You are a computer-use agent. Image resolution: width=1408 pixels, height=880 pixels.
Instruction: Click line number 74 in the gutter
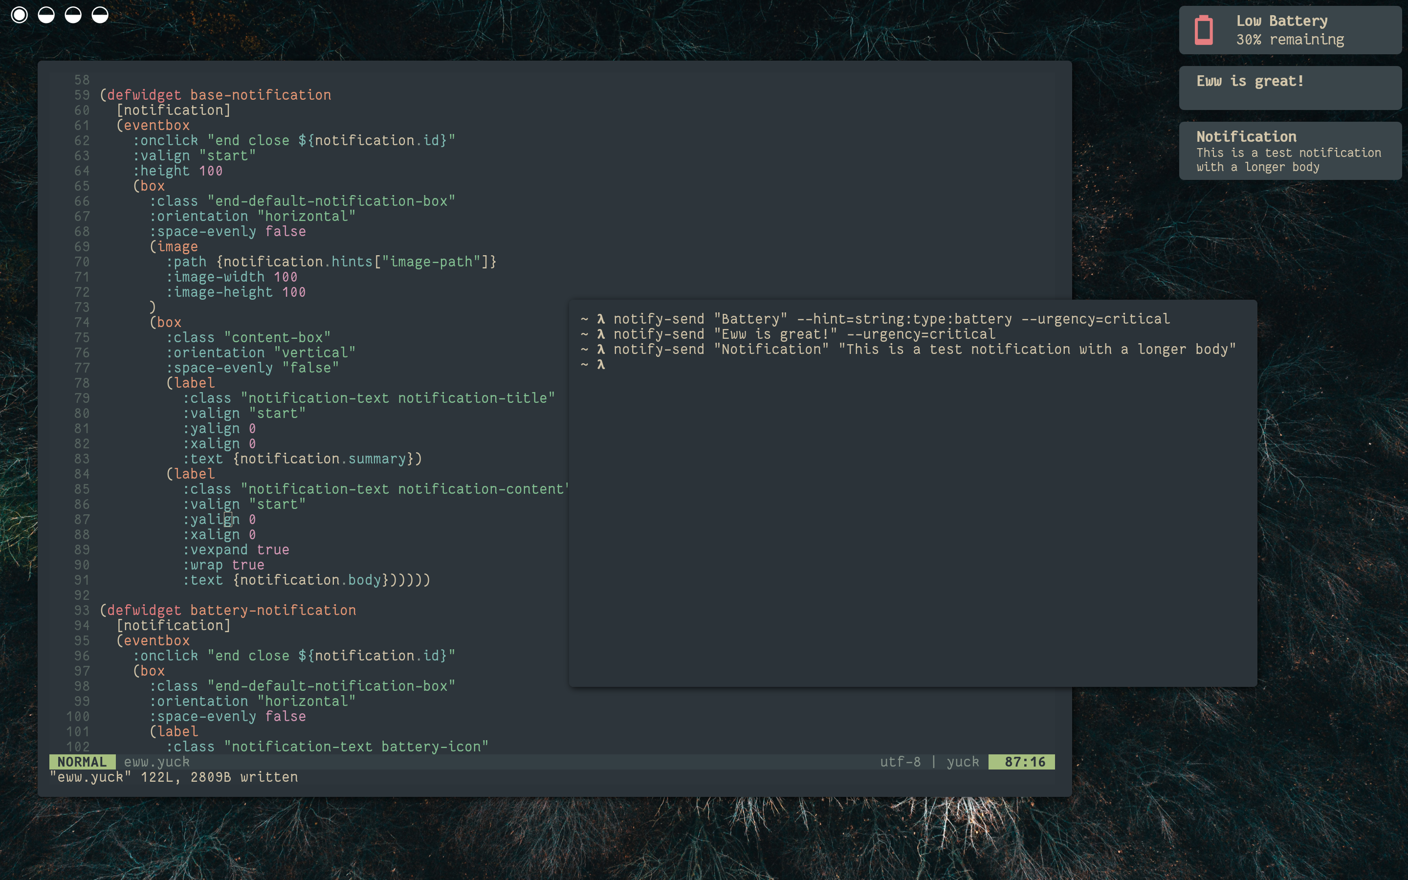click(x=82, y=323)
